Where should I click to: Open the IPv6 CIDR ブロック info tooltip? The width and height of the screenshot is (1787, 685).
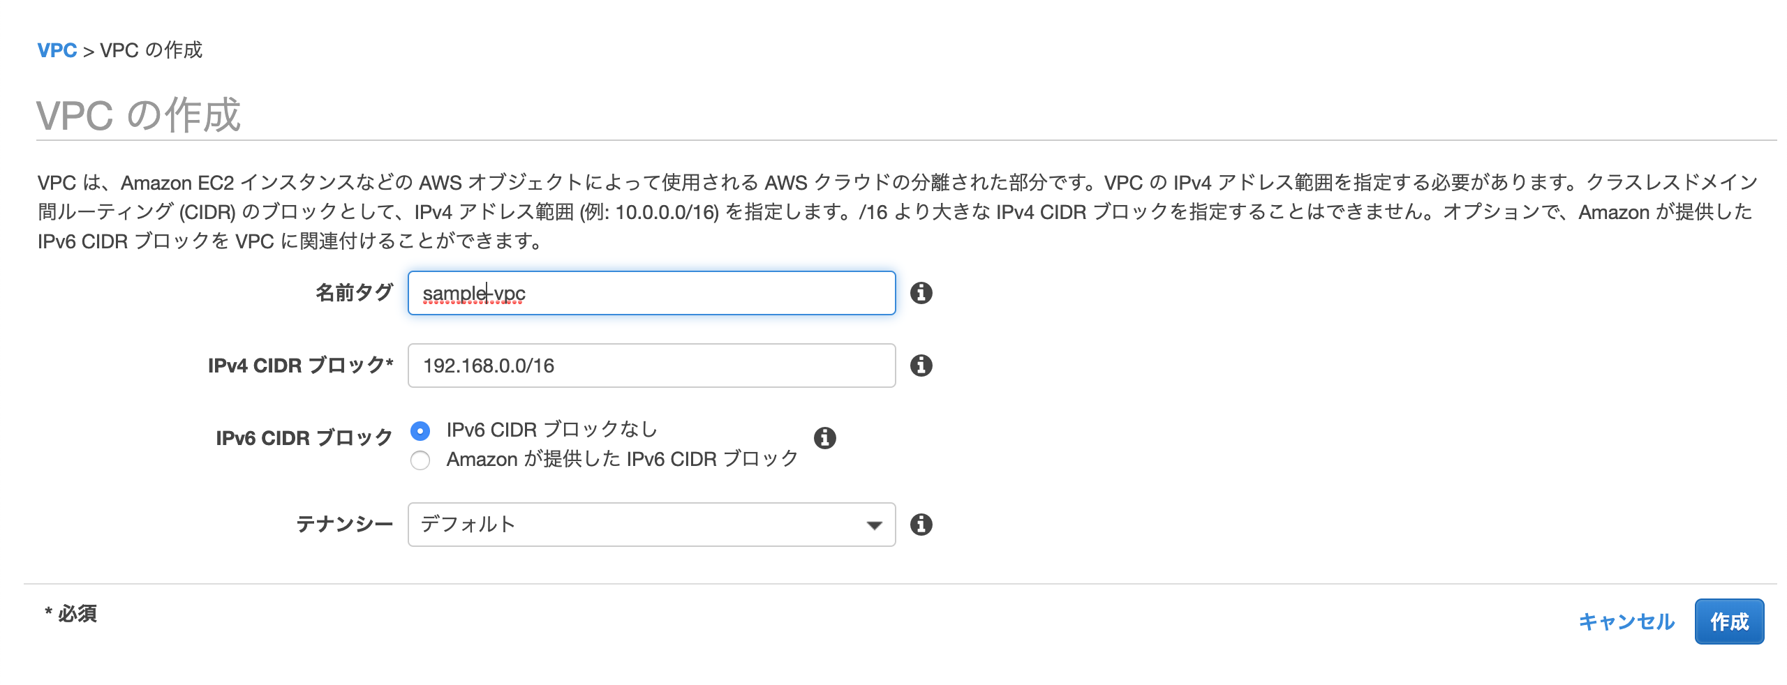coord(826,437)
